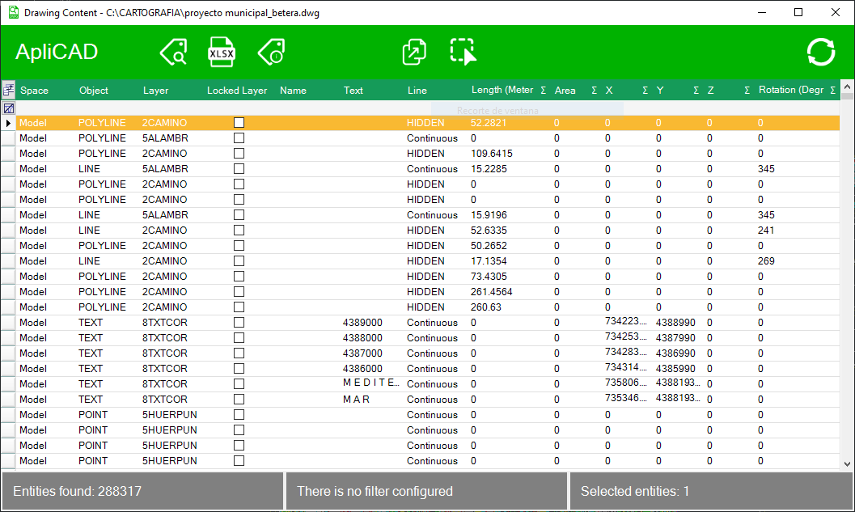Image resolution: width=855 pixels, height=512 pixels.
Task: Check Locked Layer on the last POINT row
Action: point(239,460)
